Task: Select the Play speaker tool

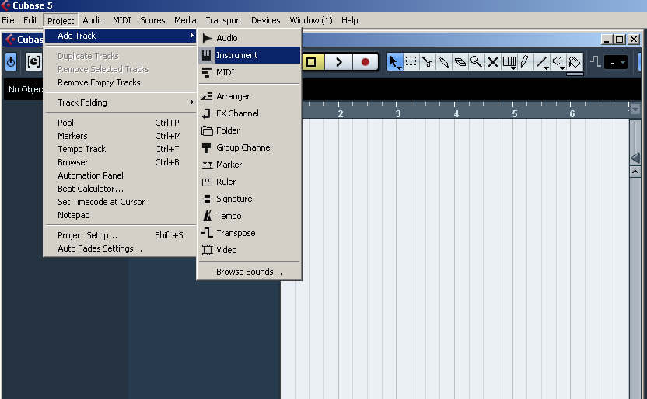Action: [x=558, y=62]
